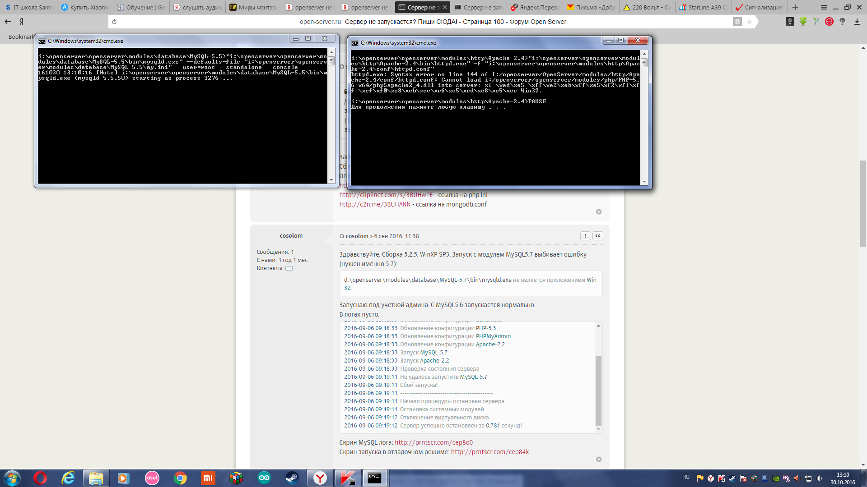Click the red 'e' extension icon

(829, 22)
